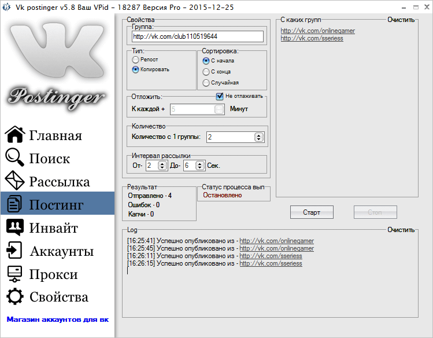
Task: Open the sseriess link in groups list
Action: pyautogui.click(x=312, y=38)
